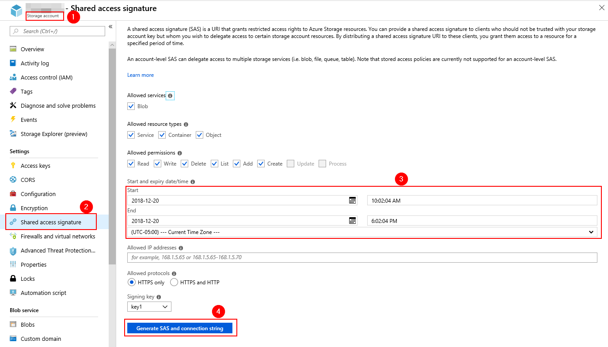Click the Allowed services info icon

tap(170, 95)
